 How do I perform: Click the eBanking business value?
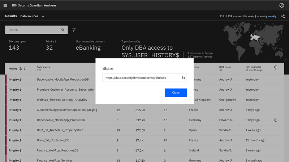[88, 48]
